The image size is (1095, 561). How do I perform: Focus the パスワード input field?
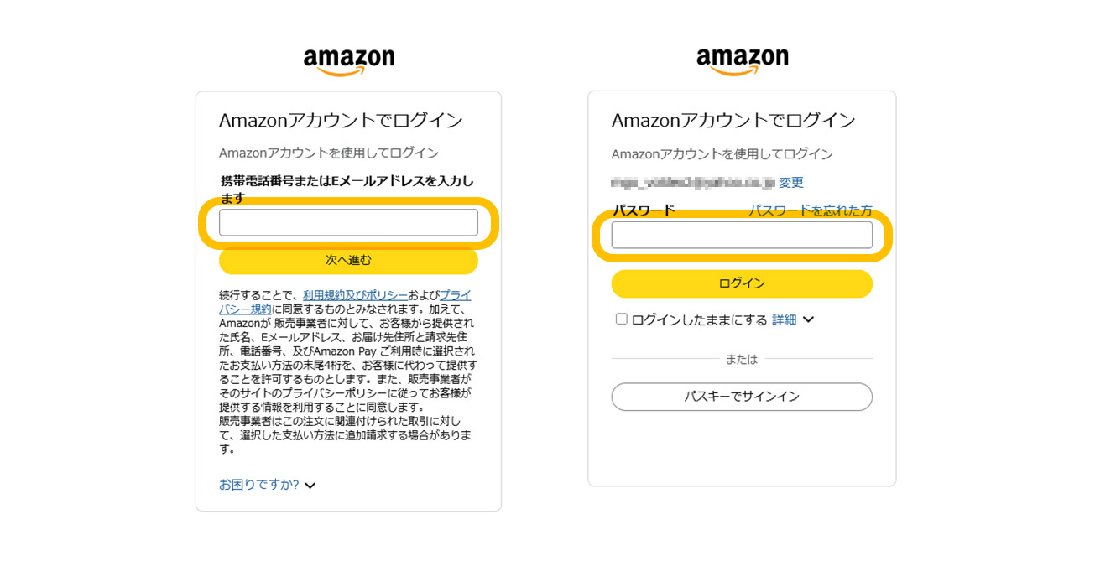[x=742, y=235]
